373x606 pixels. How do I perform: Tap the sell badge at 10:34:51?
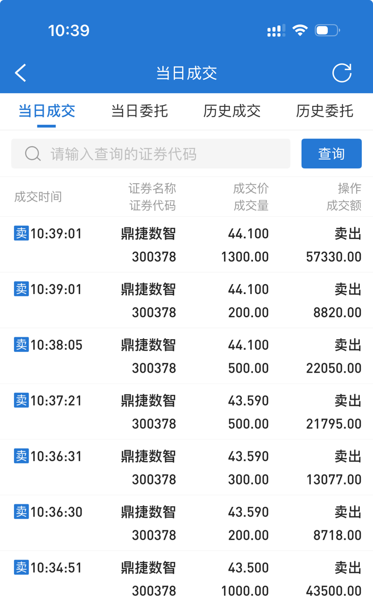coord(21,567)
